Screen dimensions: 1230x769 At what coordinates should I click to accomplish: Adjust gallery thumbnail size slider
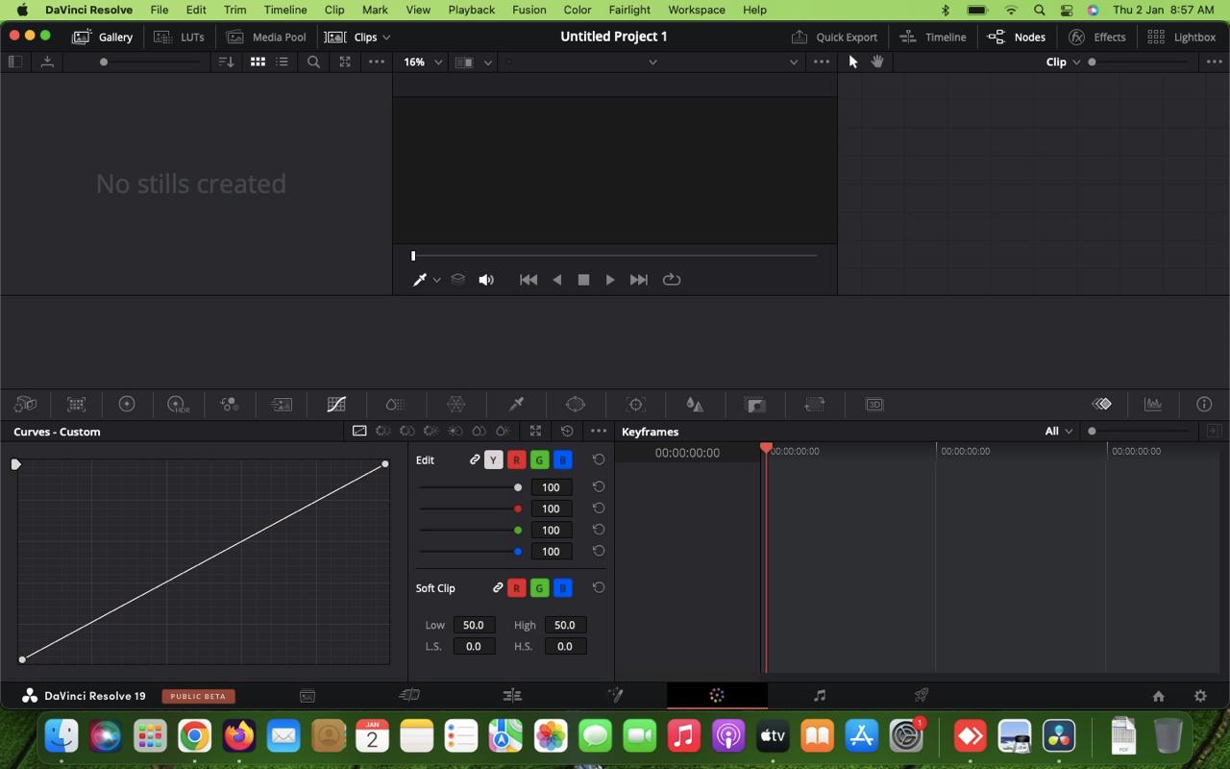[152, 62]
